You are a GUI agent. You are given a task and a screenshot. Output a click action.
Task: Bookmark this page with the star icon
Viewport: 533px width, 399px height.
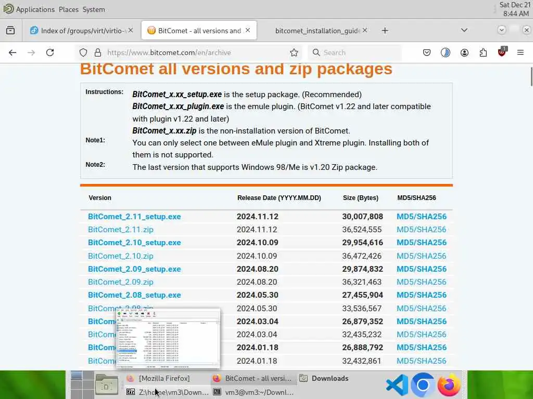pyautogui.click(x=294, y=52)
